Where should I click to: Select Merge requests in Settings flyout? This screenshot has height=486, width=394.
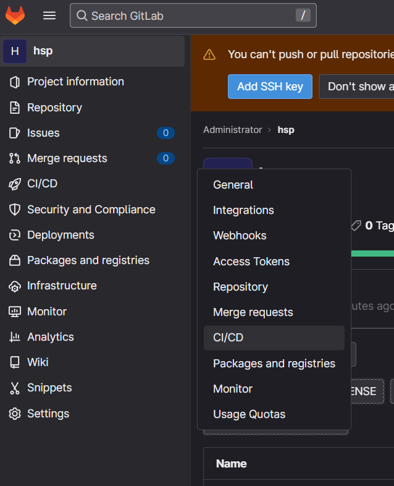pyautogui.click(x=274, y=312)
